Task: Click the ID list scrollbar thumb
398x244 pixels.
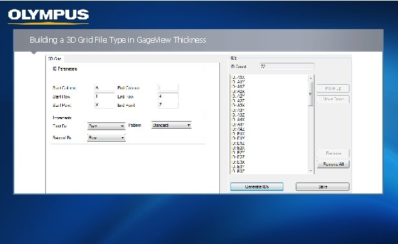Action: coord(311,94)
